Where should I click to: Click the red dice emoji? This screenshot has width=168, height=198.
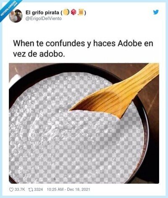tap(73, 12)
